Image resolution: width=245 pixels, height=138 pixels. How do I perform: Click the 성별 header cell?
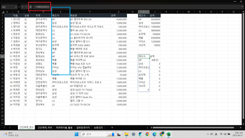[29, 16]
